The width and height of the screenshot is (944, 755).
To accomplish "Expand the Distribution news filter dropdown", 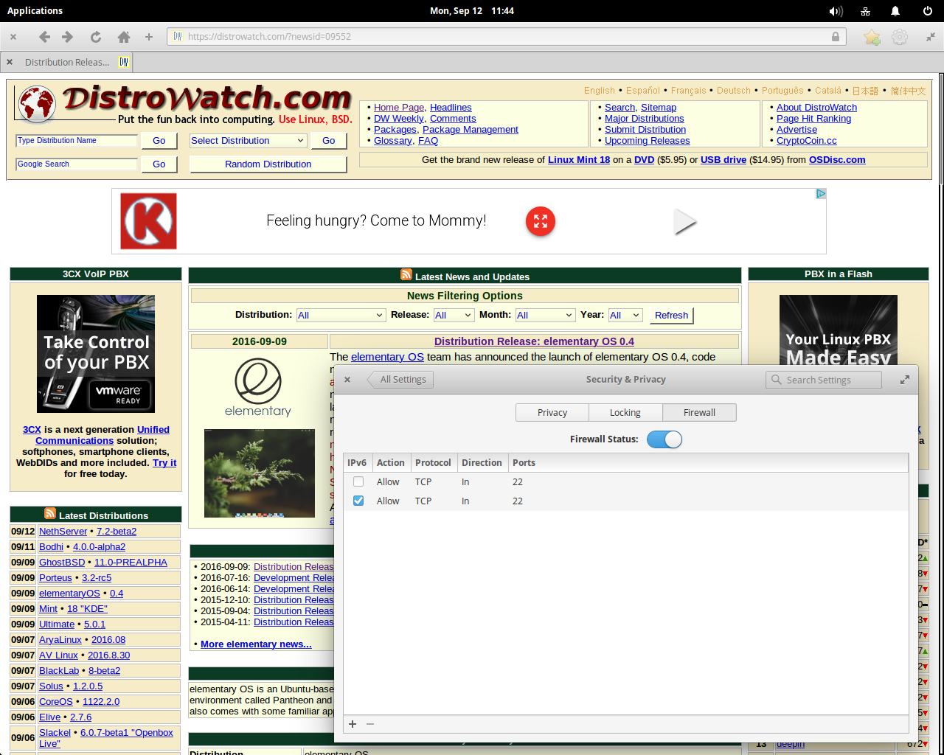I will tap(341, 316).
